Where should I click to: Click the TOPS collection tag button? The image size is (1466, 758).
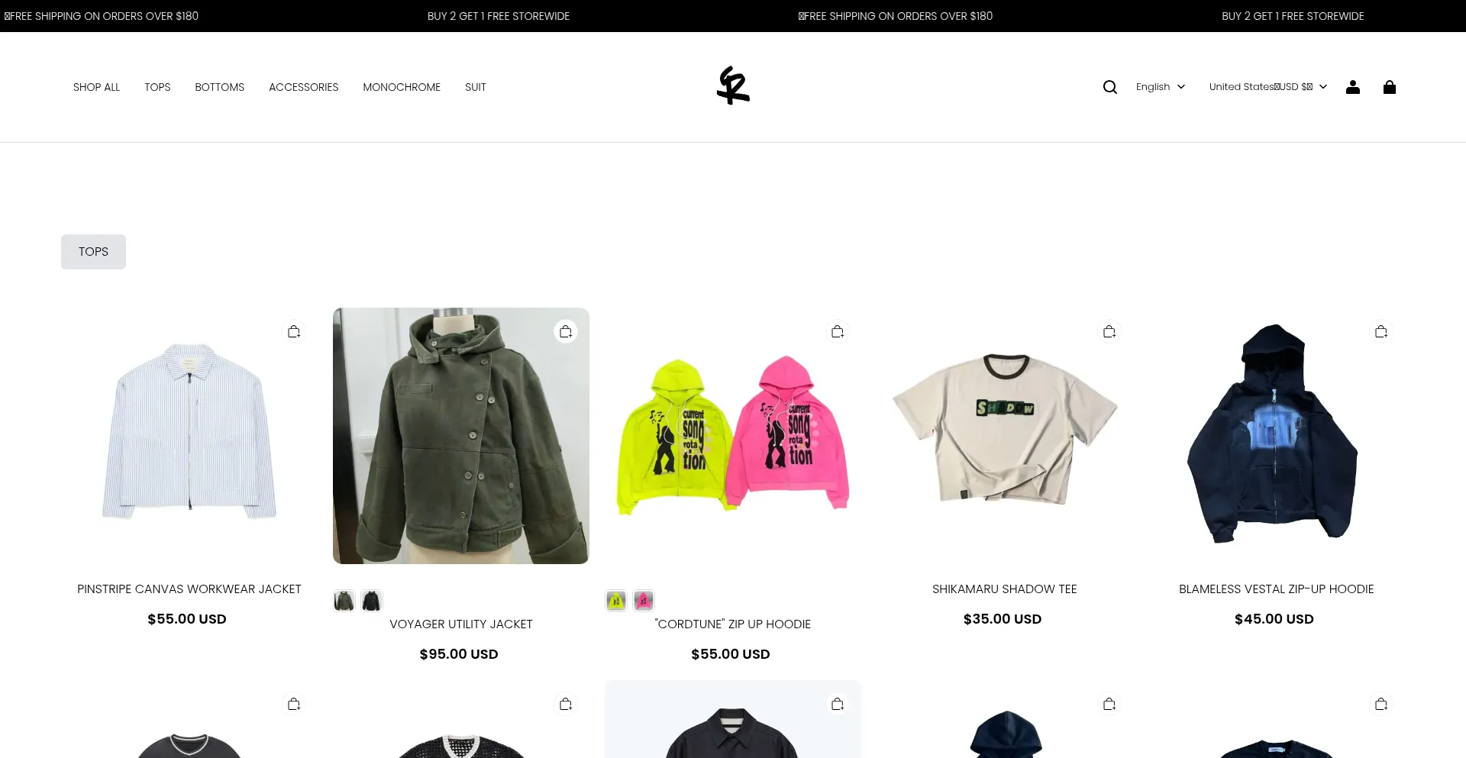93,252
